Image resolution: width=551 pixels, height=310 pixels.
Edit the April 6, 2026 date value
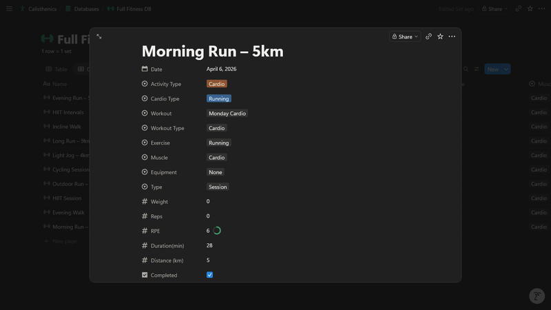[221, 69]
